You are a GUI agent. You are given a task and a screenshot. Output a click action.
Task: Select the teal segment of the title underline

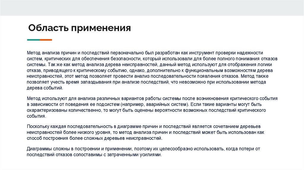pyautogui.click(x=33, y=40)
